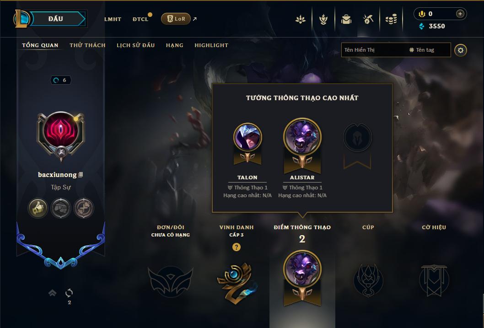Add RP with the plus button
The image size is (484, 328).
pos(460,14)
